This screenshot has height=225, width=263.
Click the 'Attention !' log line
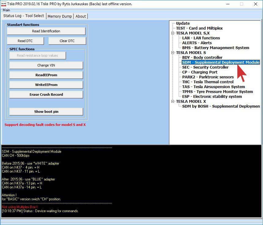[x=9, y=195]
